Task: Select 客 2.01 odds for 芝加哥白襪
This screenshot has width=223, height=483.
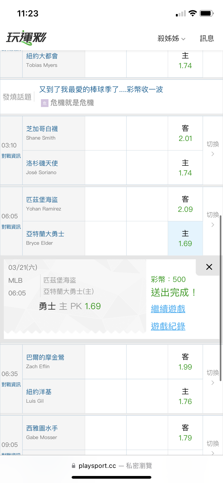Action: pyautogui.click(x=185, y=133)
